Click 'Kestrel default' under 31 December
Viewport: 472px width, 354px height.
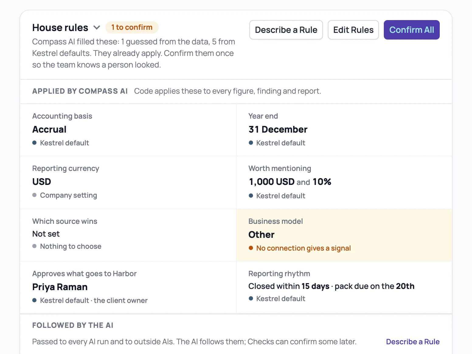(281, 143)
